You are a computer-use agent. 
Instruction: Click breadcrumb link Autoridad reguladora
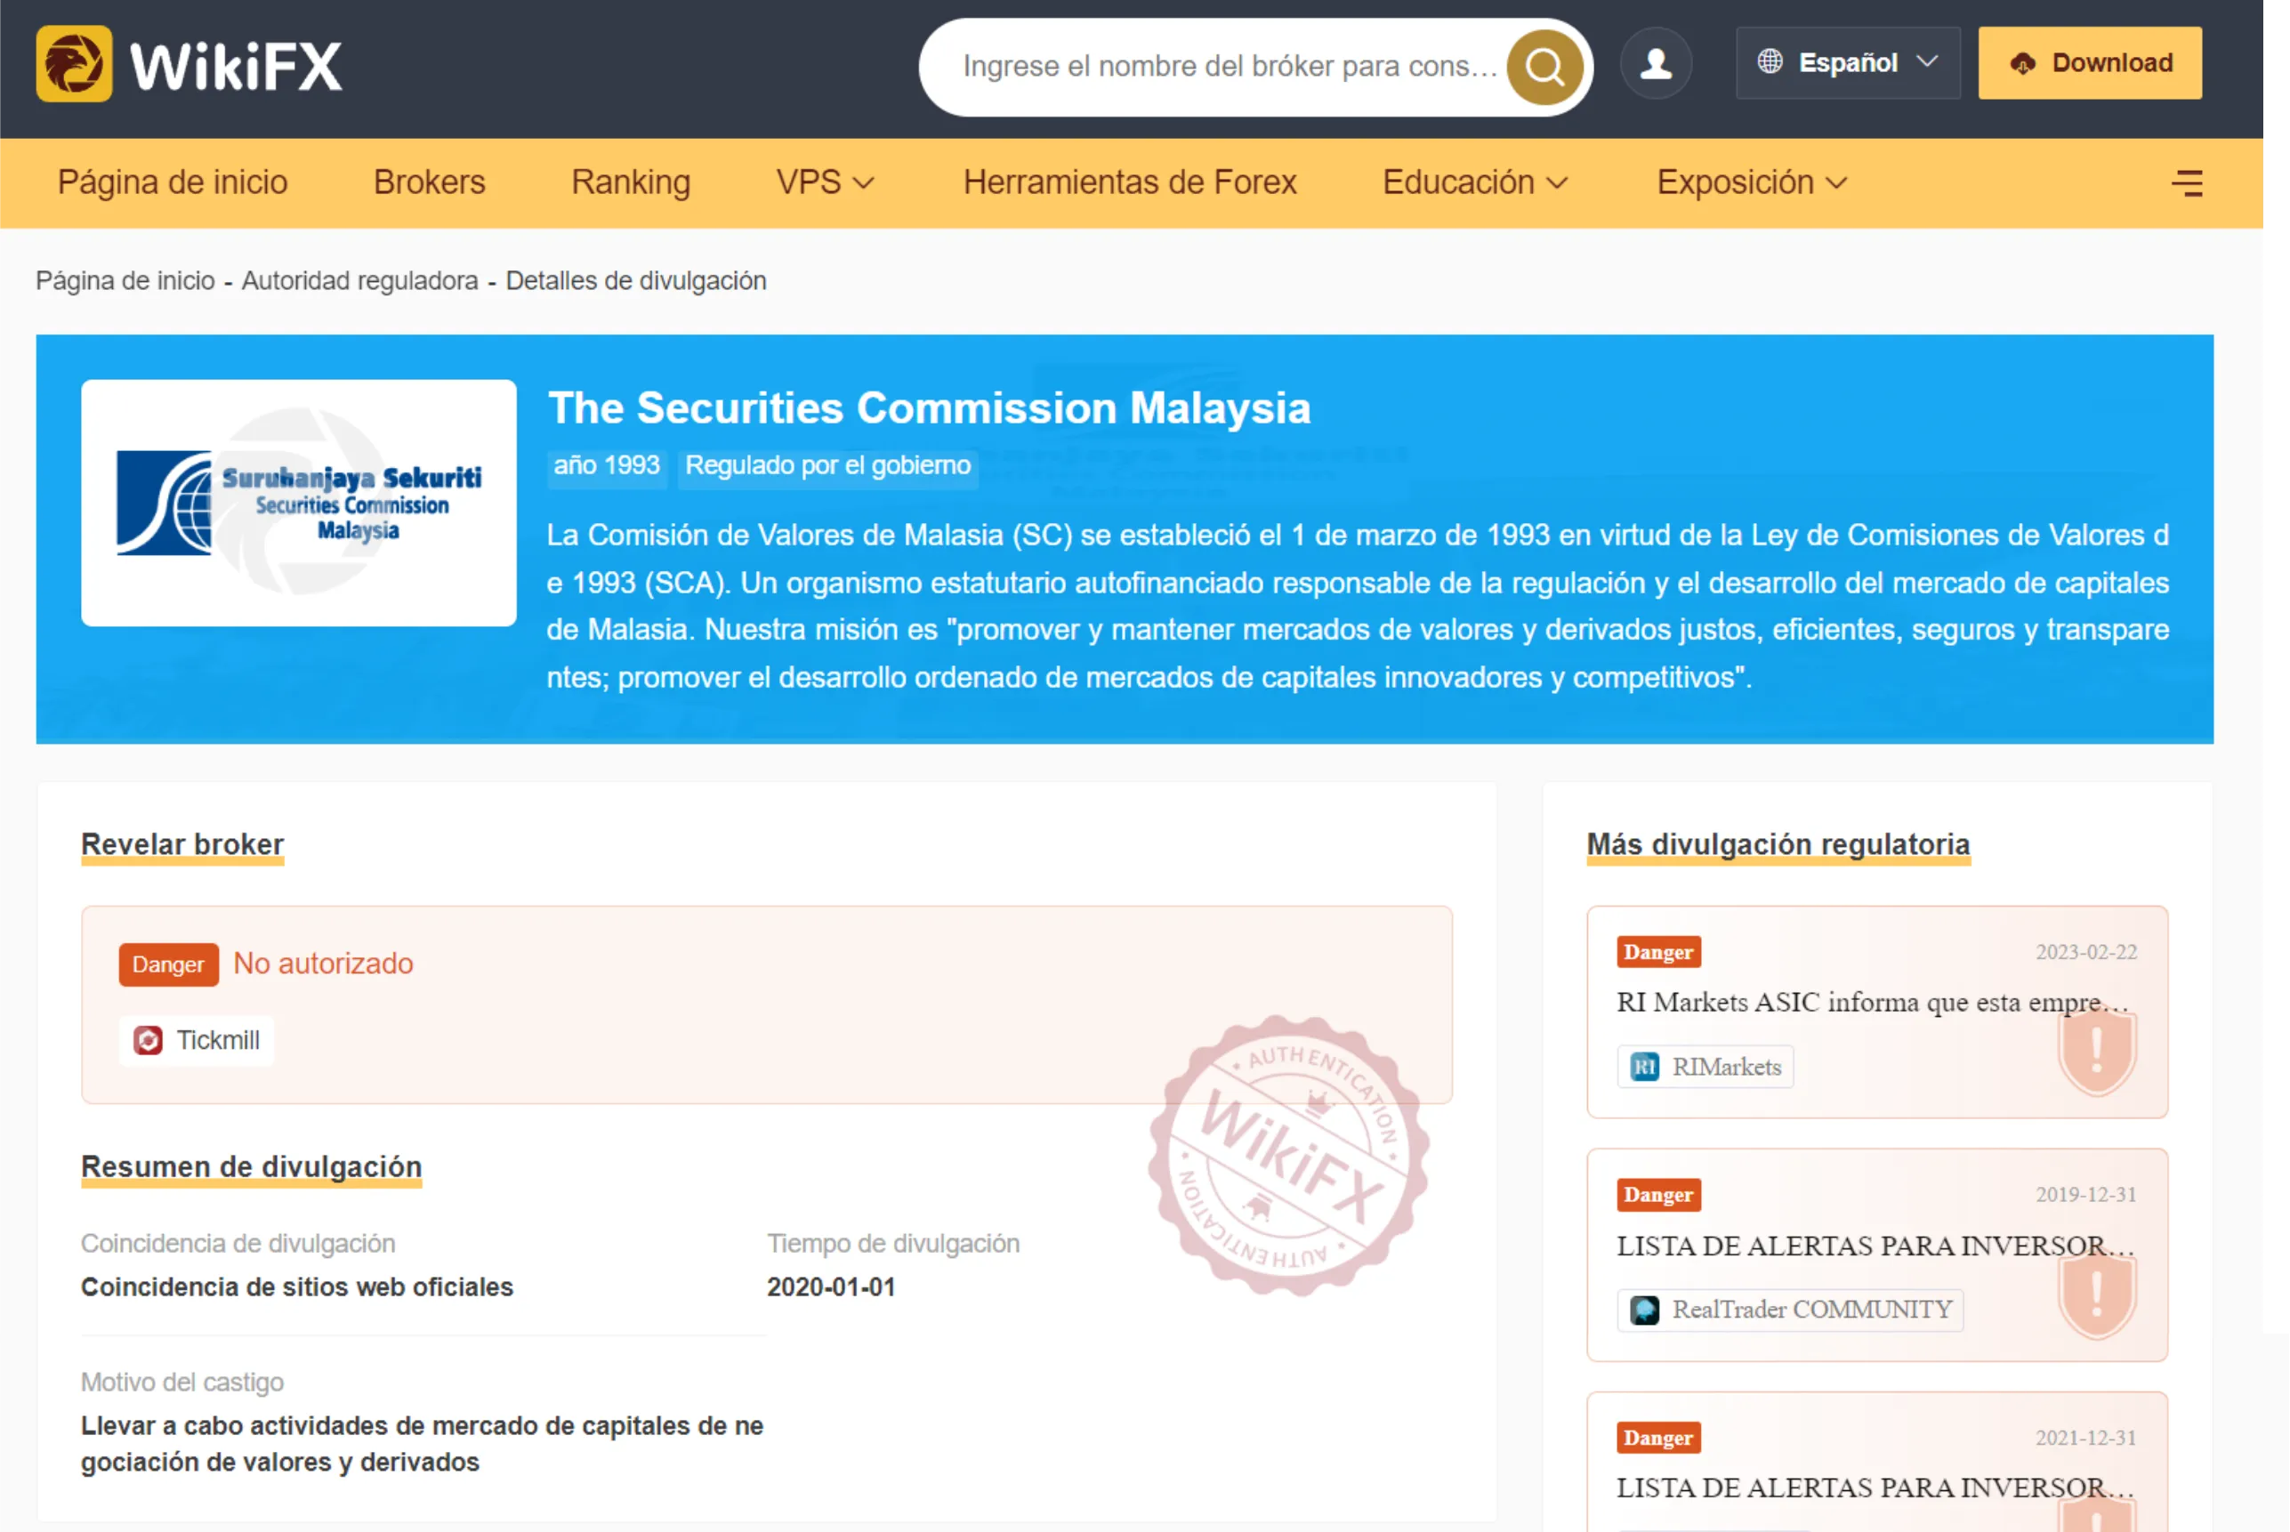pyautogui.click(x=359, y=281)
